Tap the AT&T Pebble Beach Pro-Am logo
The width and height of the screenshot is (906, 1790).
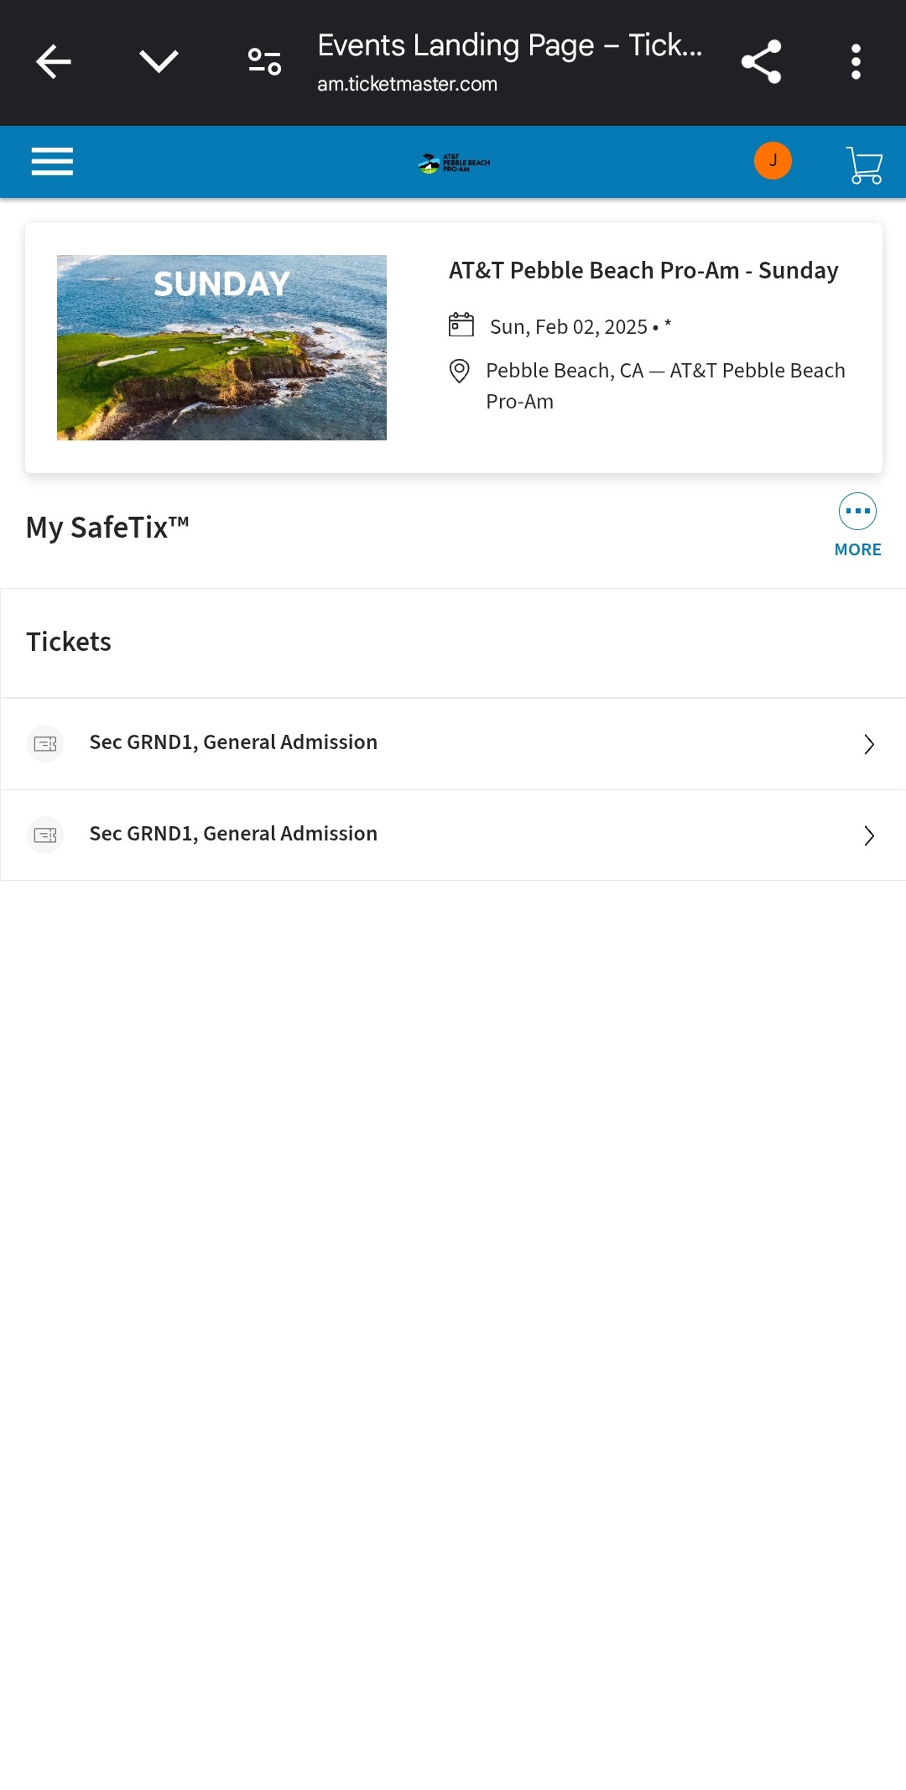454,163
